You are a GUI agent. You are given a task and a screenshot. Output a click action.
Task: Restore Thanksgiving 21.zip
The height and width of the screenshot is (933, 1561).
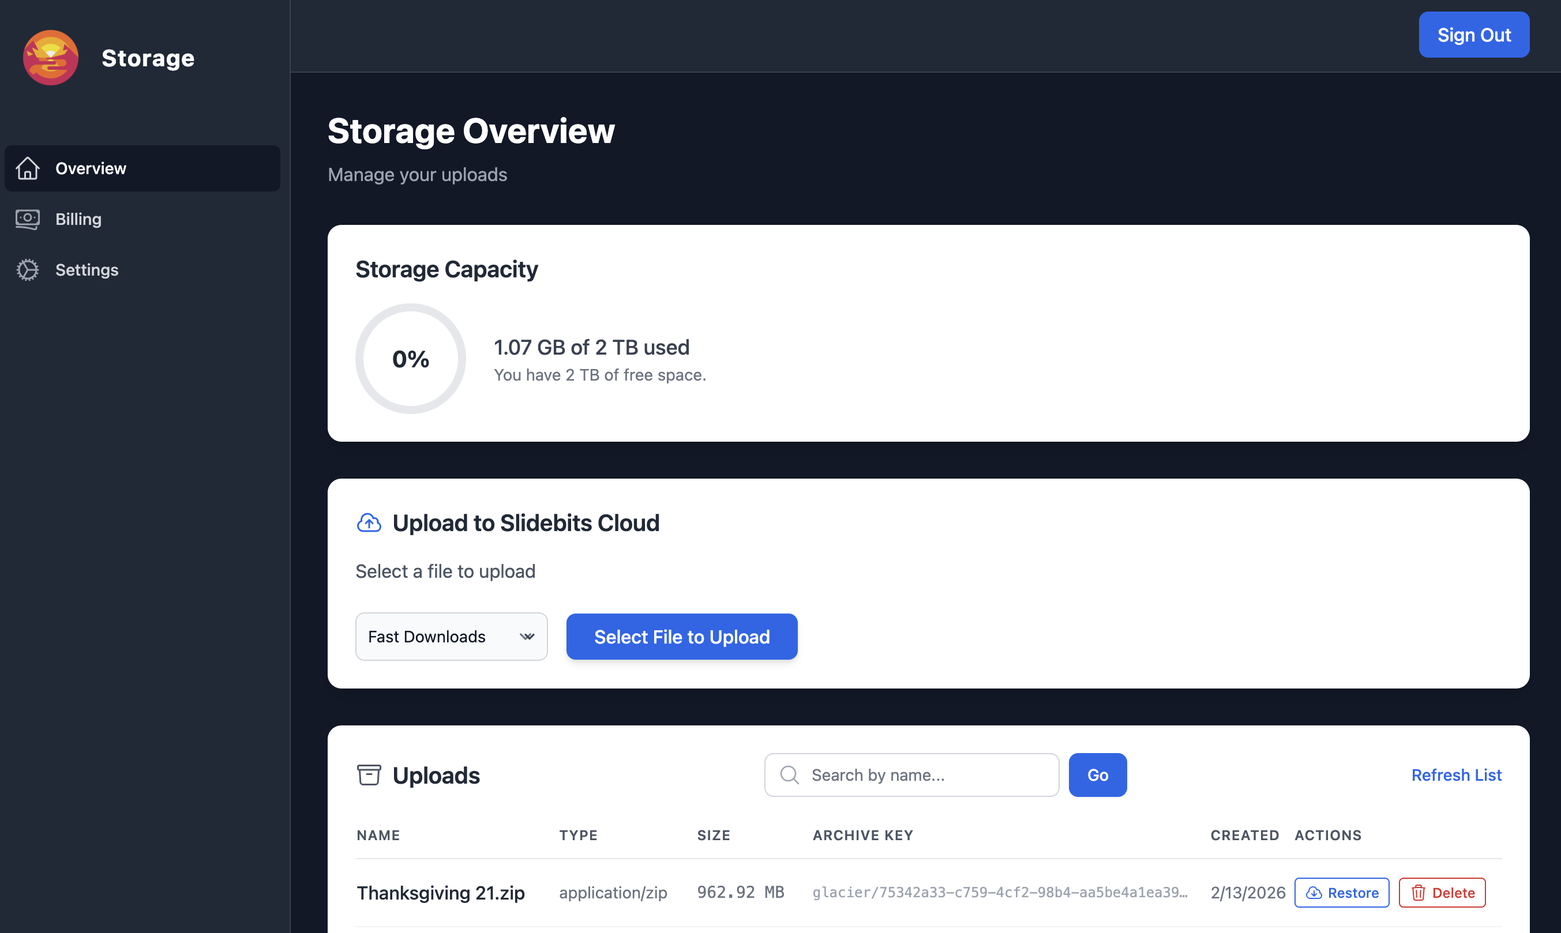tap(1342, 892)
